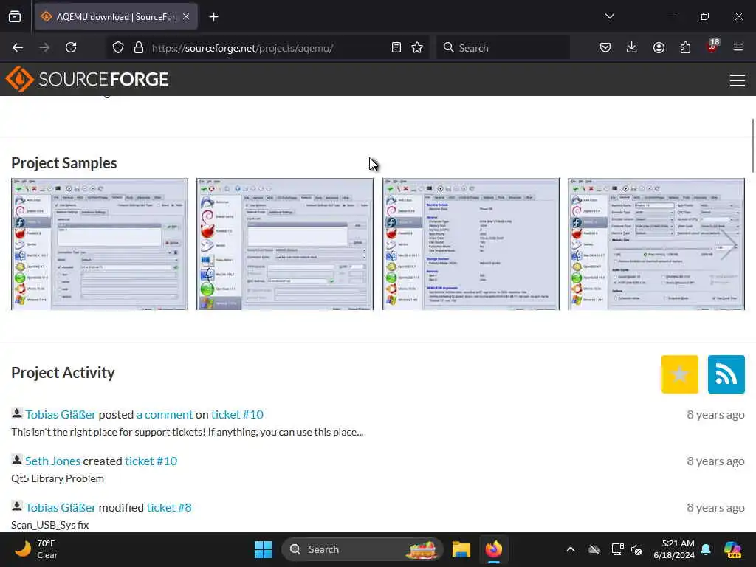The height and width of the screenshot is (567, 756).
Task: Open the Copilot preview icon
Action: (732, 549)
